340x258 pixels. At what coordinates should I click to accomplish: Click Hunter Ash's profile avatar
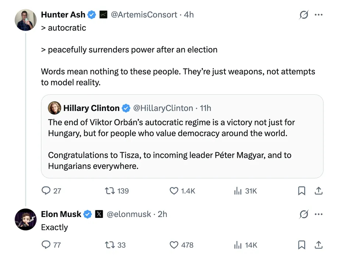[26, 20]
